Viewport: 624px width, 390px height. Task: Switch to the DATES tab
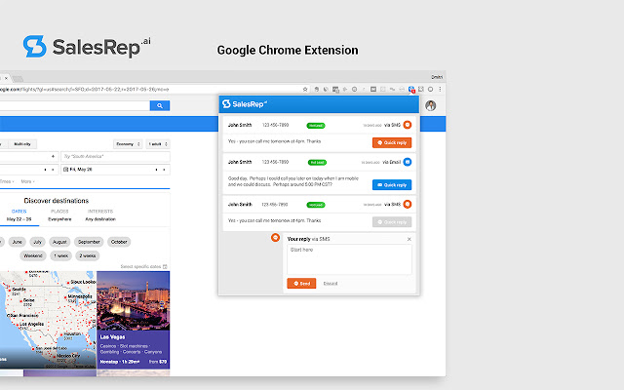click(x=19, y=215)
